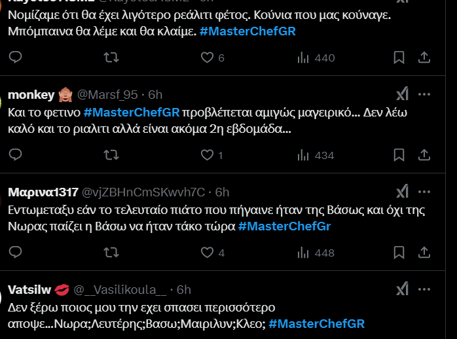Click #MasterChefGR hashtag in monkey's tweet

click(132, 113)
